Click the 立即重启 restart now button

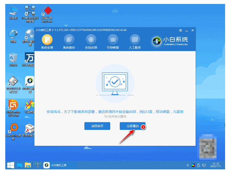(133, 126)
